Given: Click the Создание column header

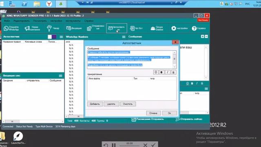Looking at the screenshot, I should click(x=8, y=81).
